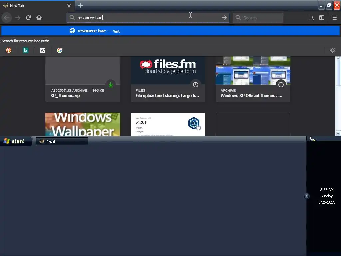
Task: Click 'File upload and sharing. Large fi...' title
Action: coord(167,96)
